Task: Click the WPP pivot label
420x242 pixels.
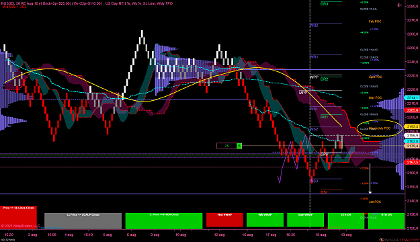Action: pos(314,77)
